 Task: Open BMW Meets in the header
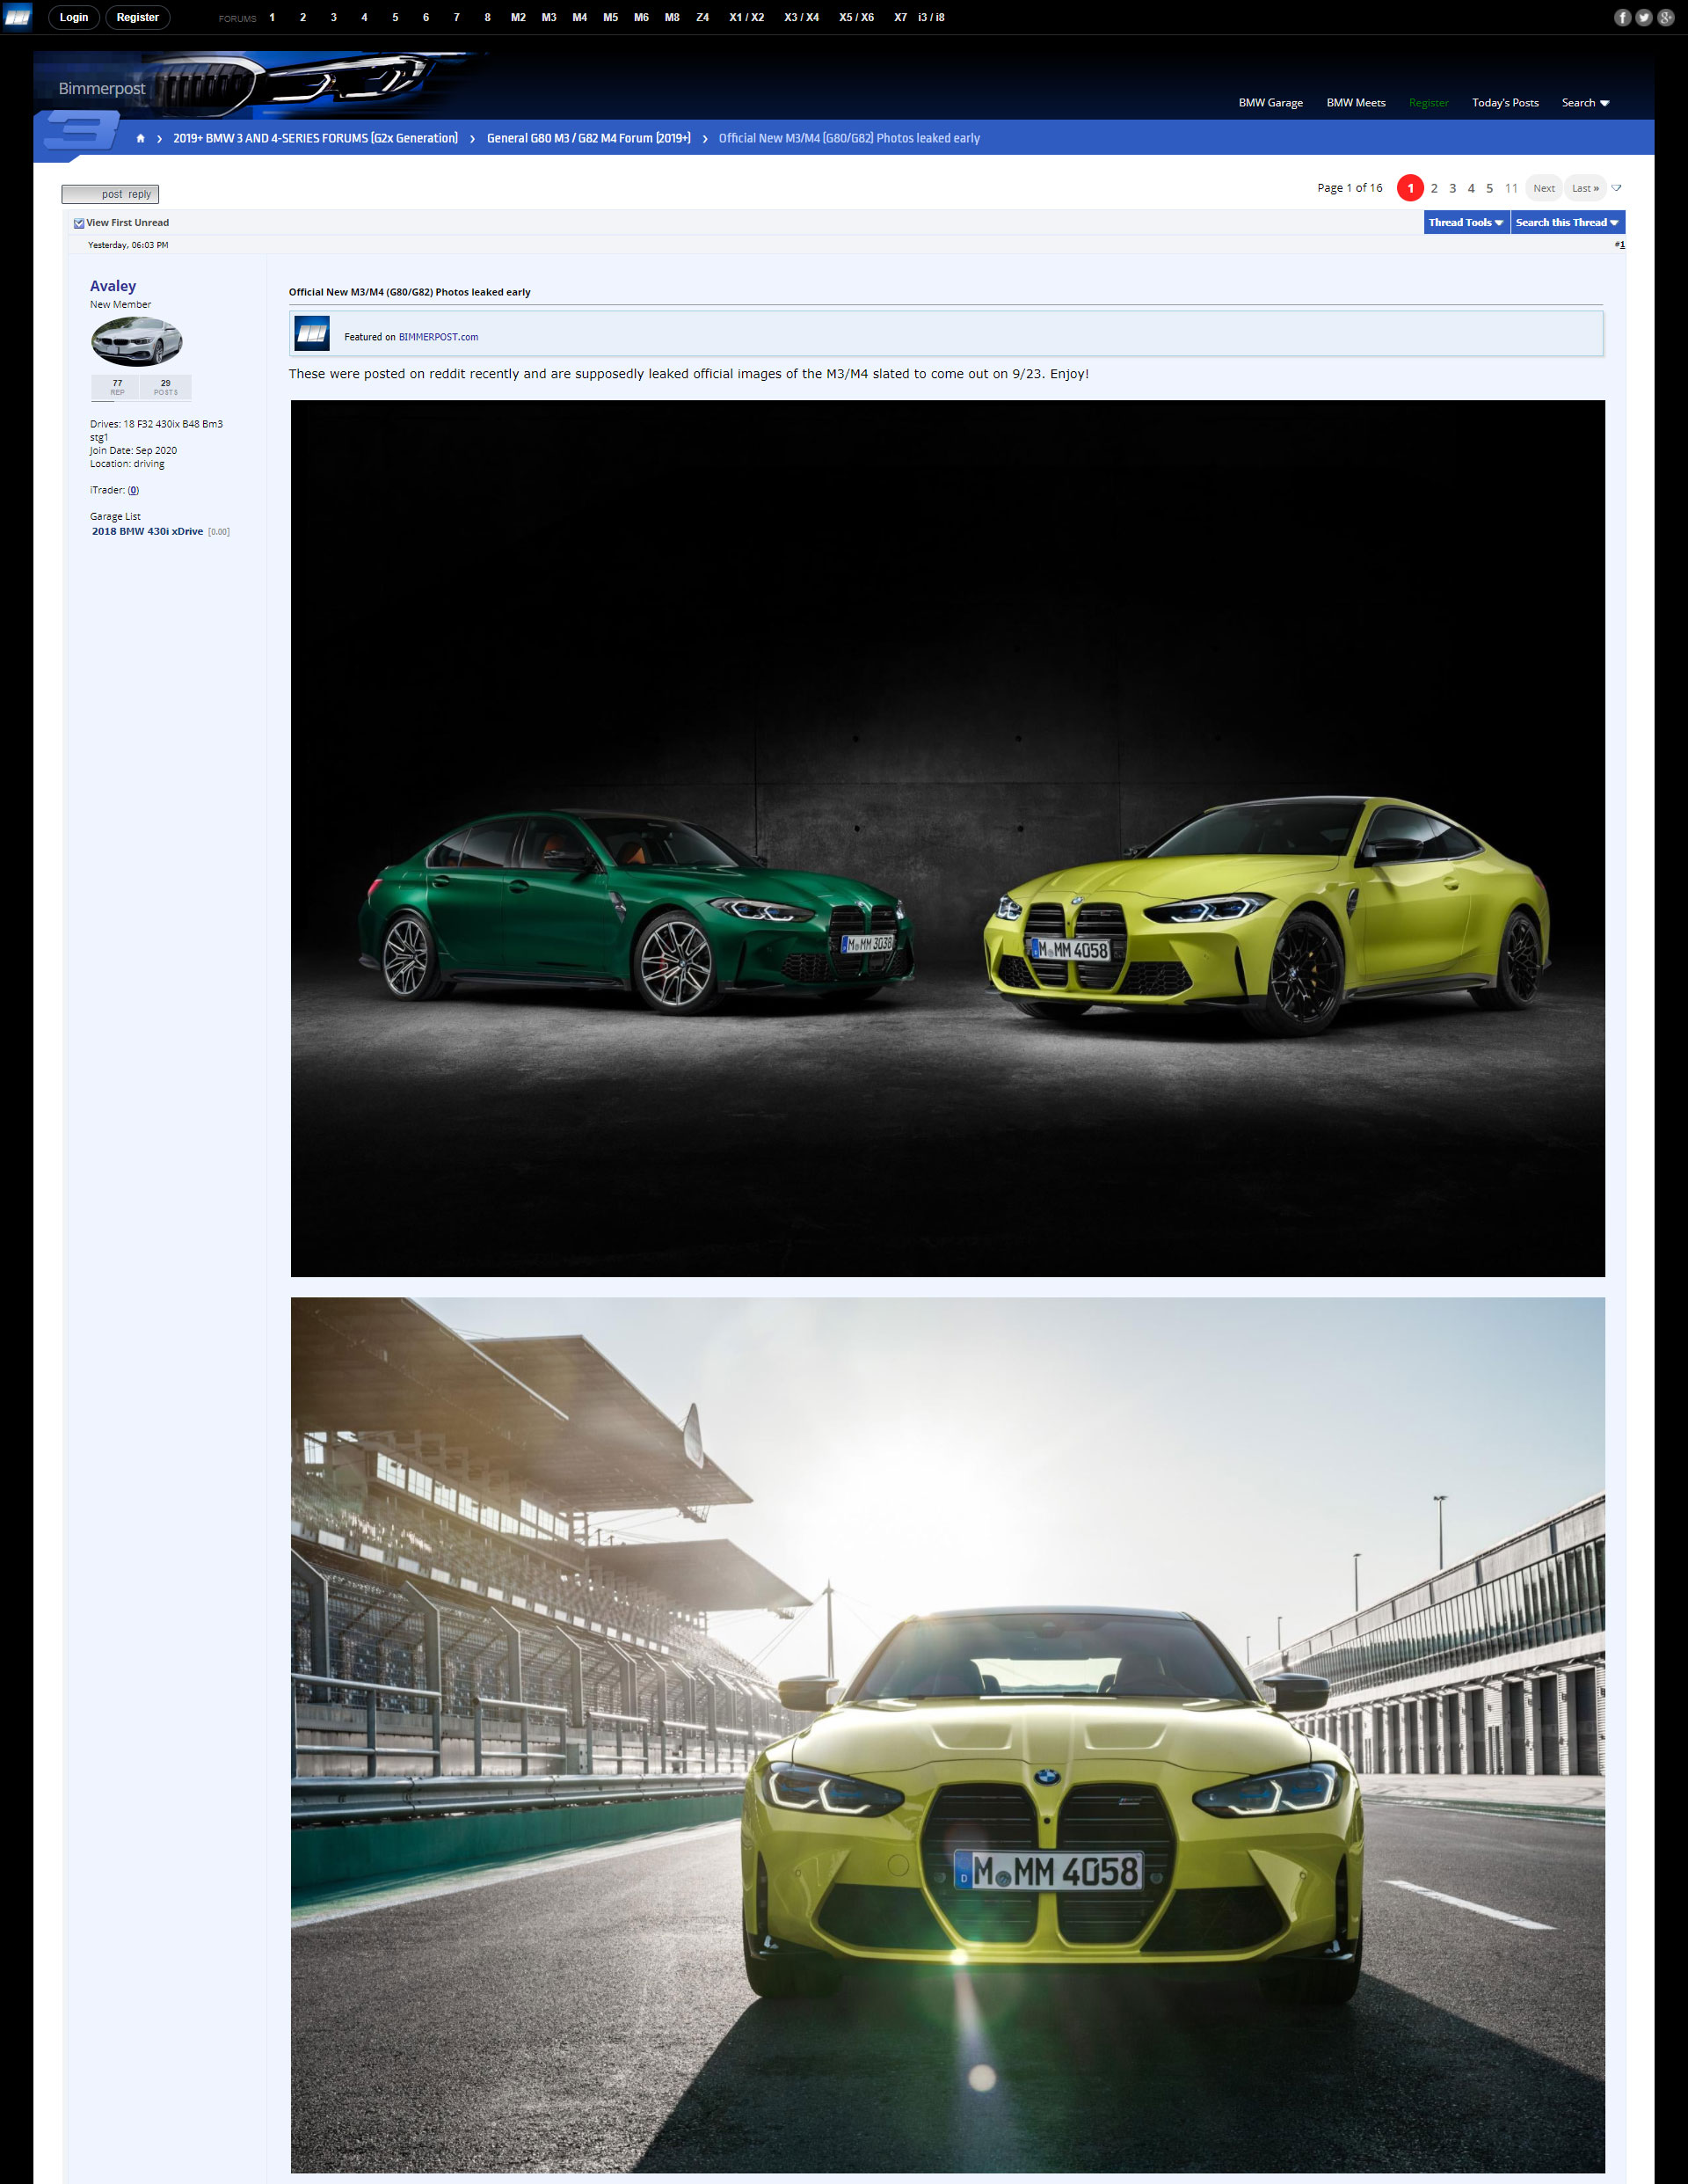1355,103
